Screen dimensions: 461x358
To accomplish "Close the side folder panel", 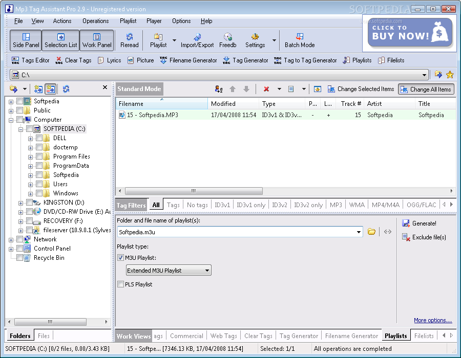I will (105, 87).
